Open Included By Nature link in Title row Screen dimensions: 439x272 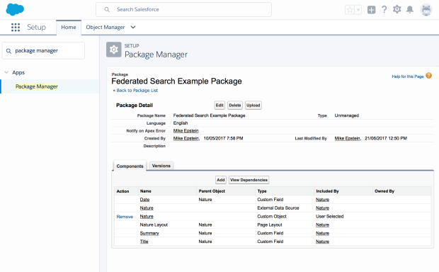click(x=323, y=242)
